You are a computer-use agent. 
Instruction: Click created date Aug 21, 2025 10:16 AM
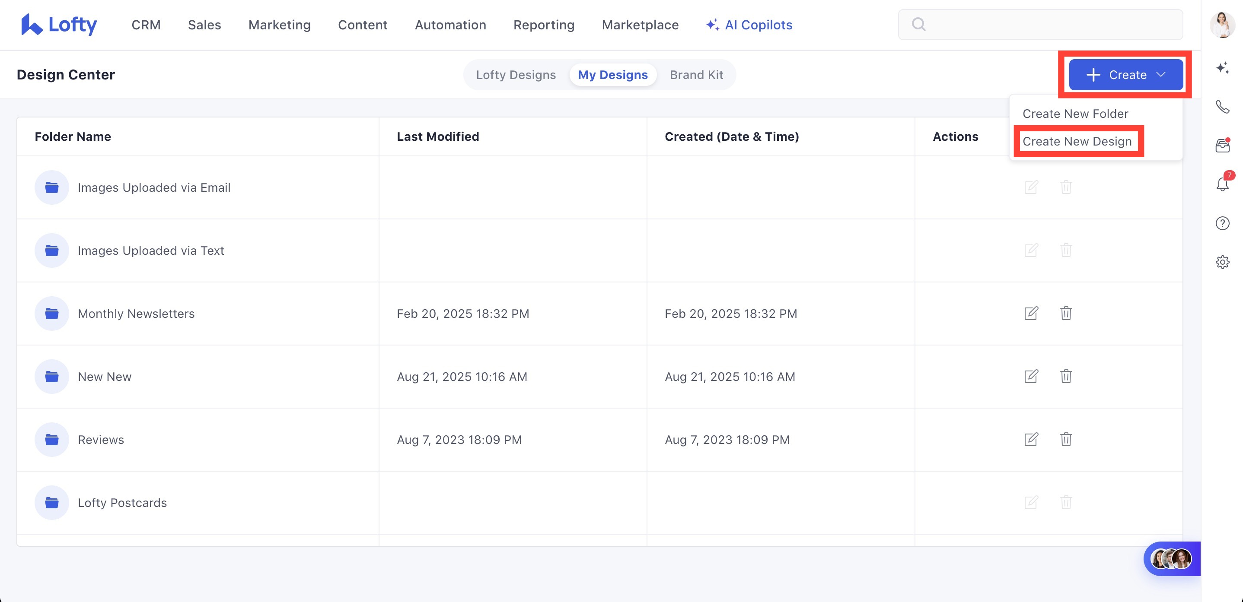pos(730,377)
